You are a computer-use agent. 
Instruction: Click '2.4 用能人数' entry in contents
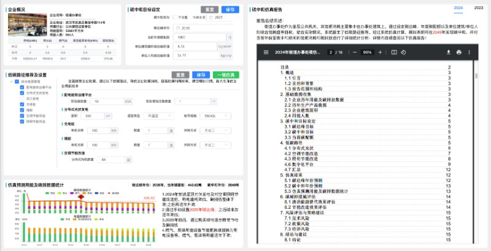[297, 116]
